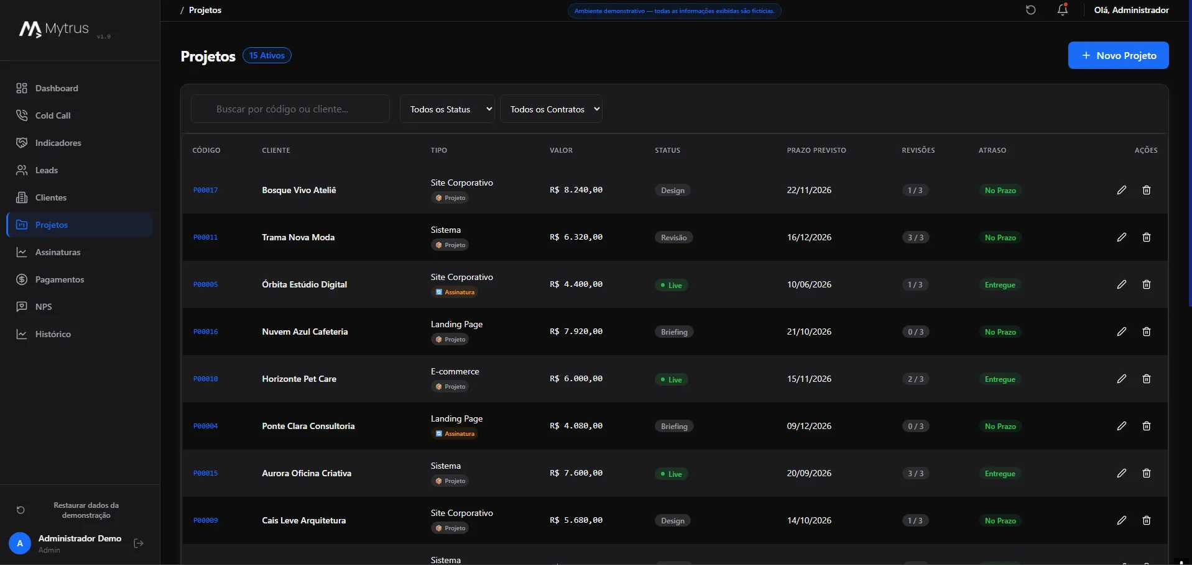
Task: Edit the Horizonte Pet Care project
Action: click(x=1122, y=379)
